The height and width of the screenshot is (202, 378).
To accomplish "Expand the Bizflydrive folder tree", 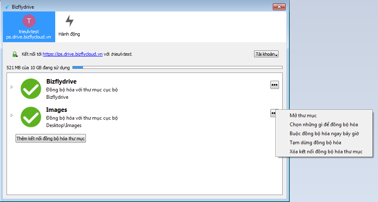I will 11,87.
